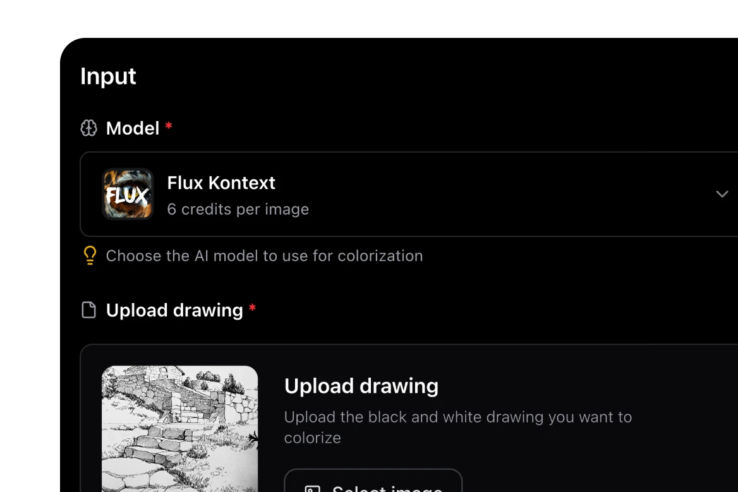The height and width of the screenshot is (492, 738).
Task: Open the Flux Kontext model dropdown
Action: (442, 194)
